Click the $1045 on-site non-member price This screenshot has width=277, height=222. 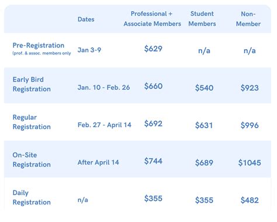pyautogui.click(x=250, y=163)
